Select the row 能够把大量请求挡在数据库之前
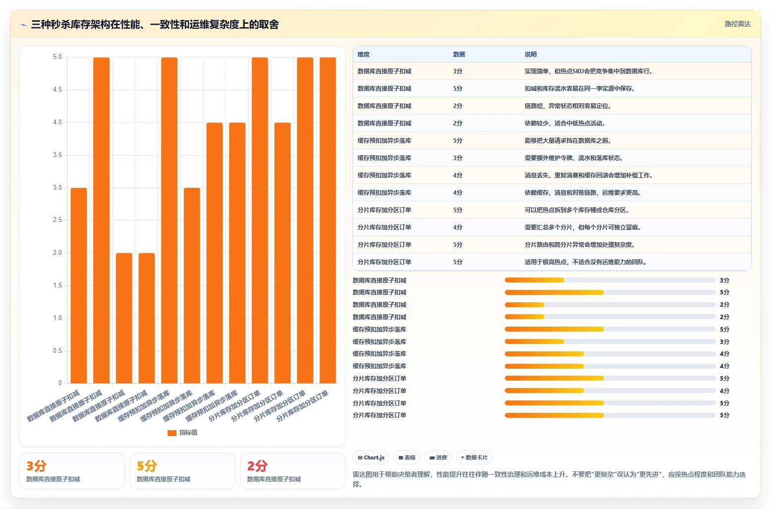The width and height of the screenshot is (771, 509). [x=552, y=141]
